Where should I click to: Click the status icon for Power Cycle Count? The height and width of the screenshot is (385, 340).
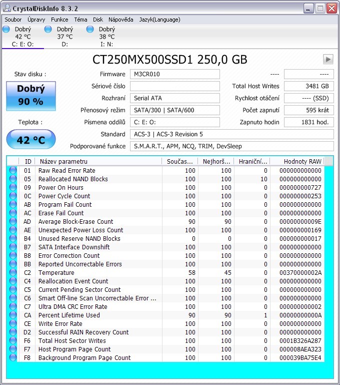pos(12,196)
